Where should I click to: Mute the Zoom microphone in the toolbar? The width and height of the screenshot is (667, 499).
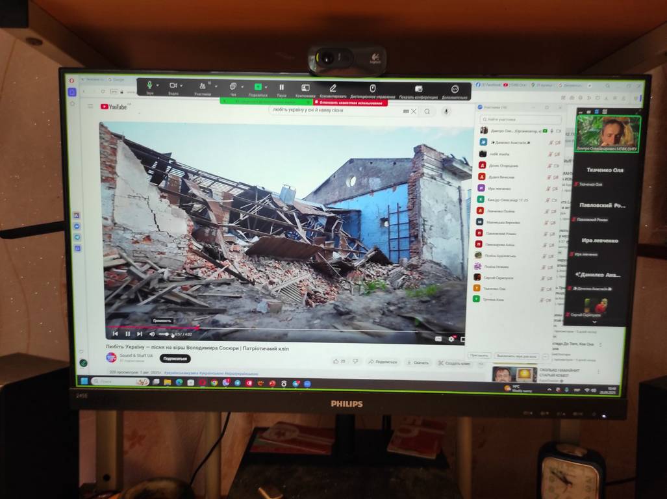149,86
